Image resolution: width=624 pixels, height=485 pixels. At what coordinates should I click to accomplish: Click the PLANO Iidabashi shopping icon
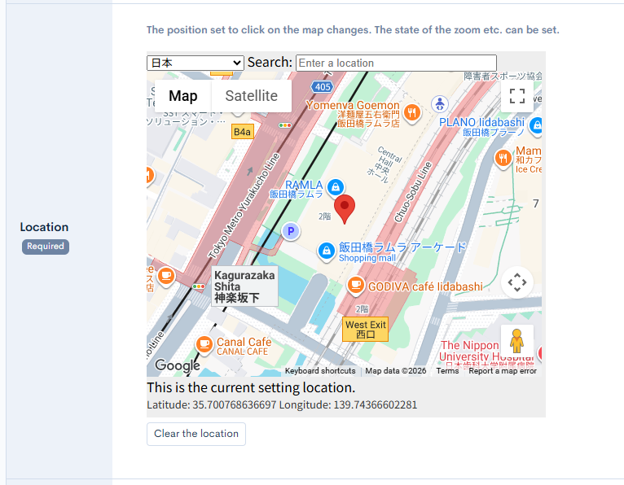click(537, 126)
